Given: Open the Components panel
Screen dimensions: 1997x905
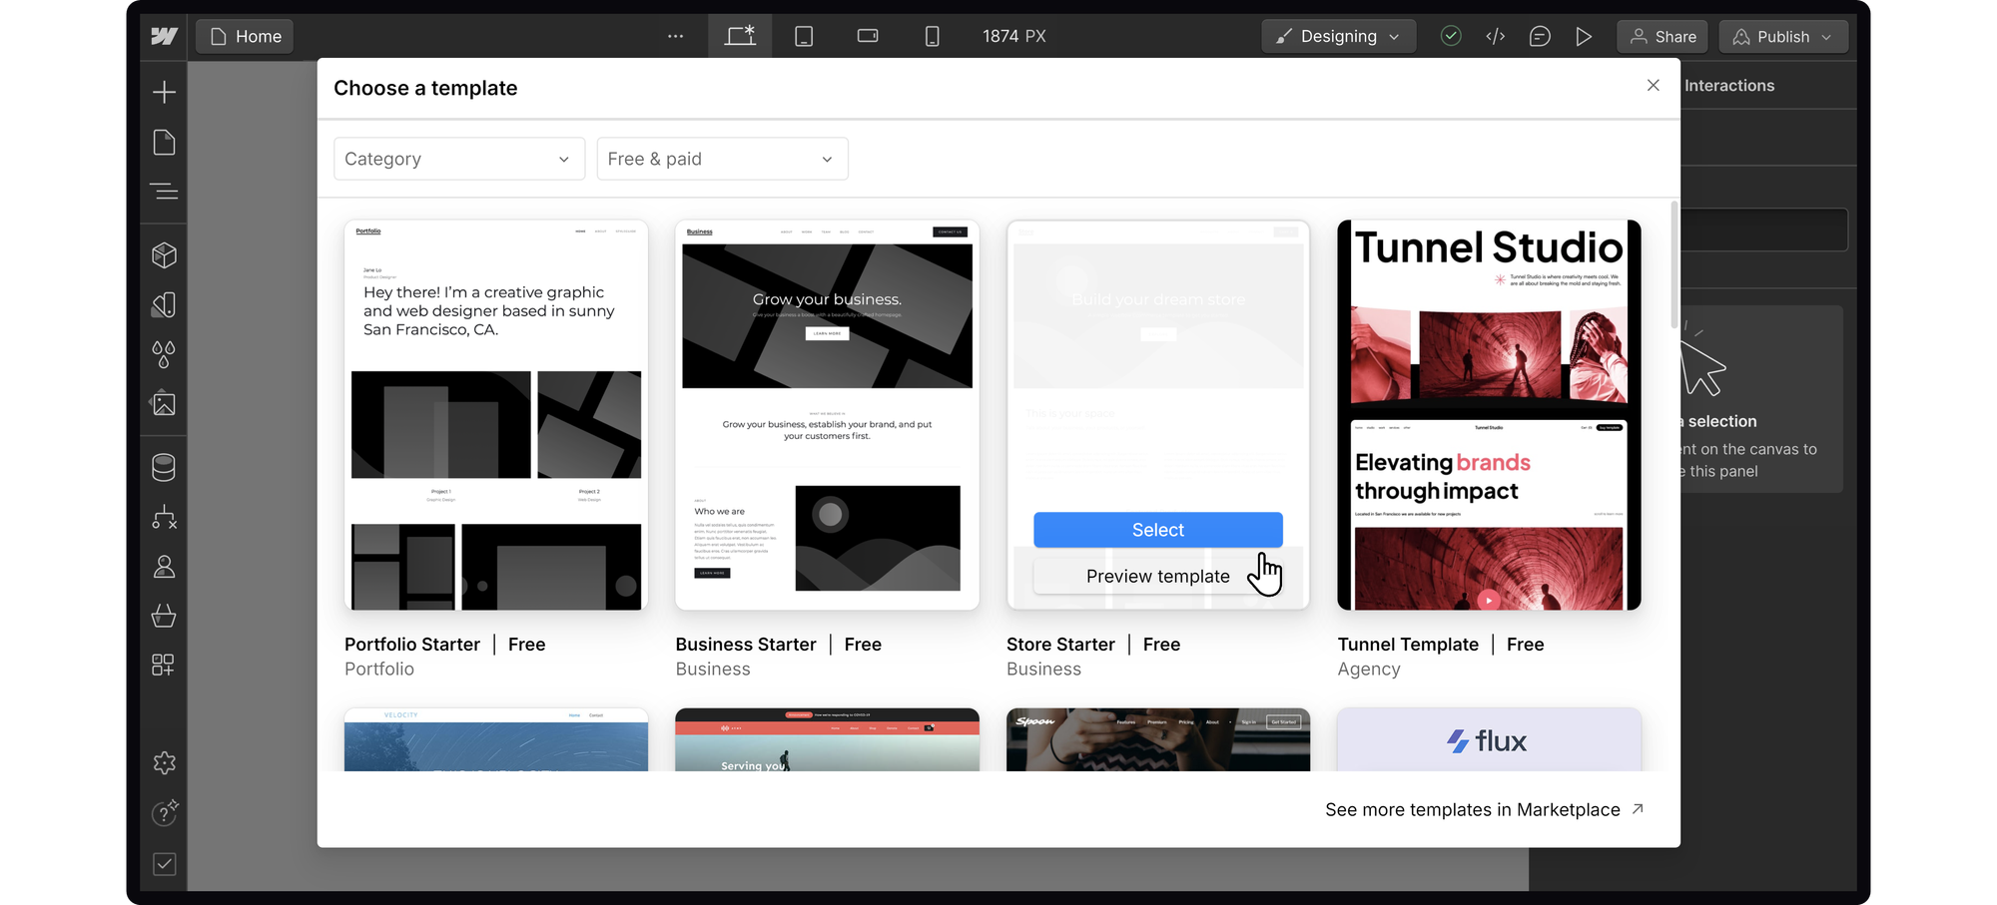Looking at the screenshot, I should (x=163, y=254).
